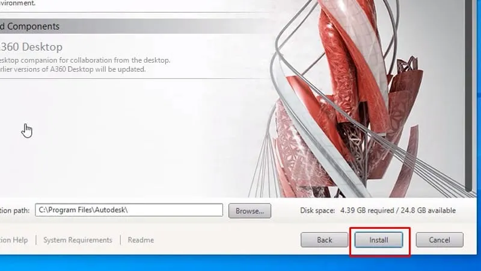Image resolution: width=481 pixels, height=271 pixels.
Task: Open the Installation Help link
Action: point(13,240)
